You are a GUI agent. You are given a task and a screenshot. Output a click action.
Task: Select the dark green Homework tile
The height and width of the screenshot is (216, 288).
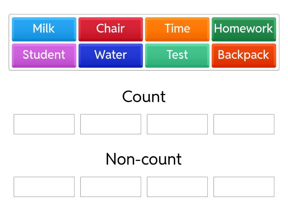coord(244,29)
